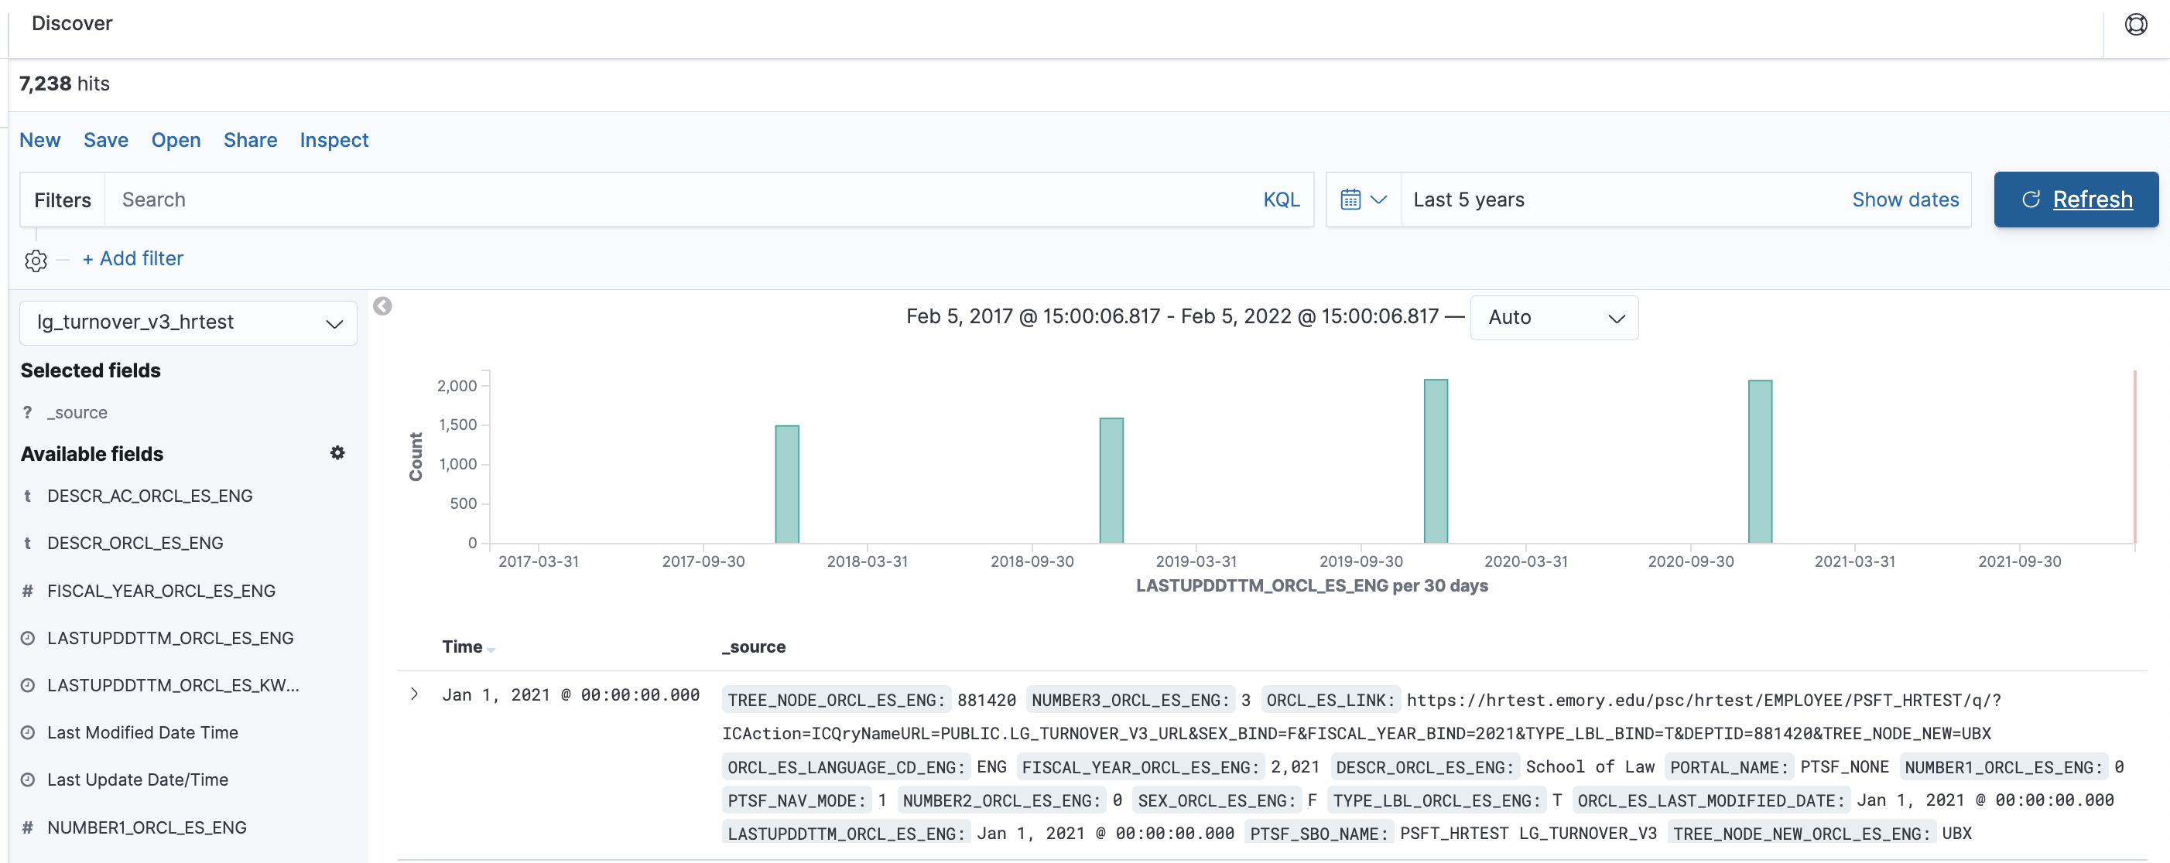Toggle the KQL query language switch

[x=1281, y=200]
